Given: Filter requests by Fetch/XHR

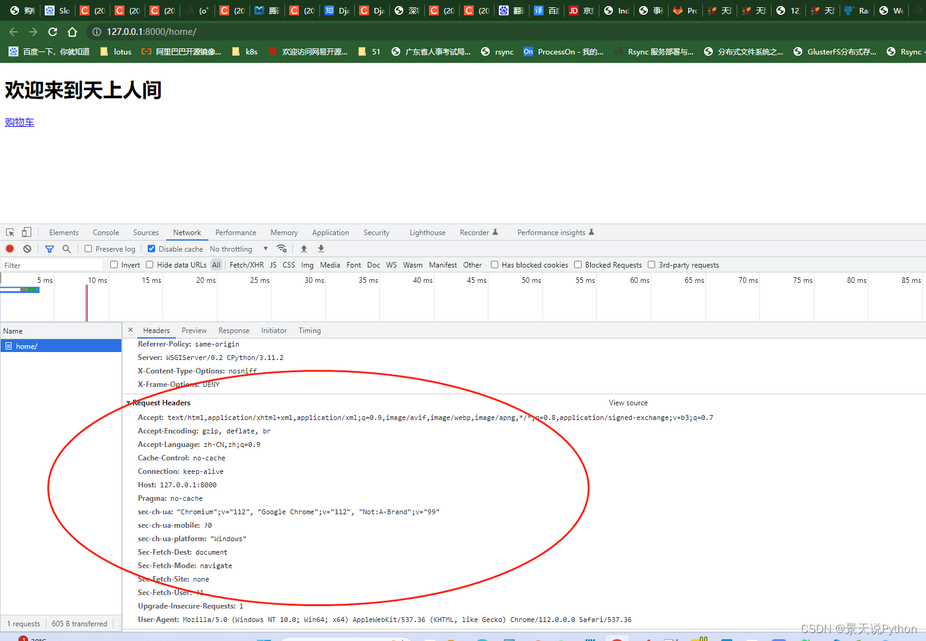Looking at the screenshot, I should (246, 265).
